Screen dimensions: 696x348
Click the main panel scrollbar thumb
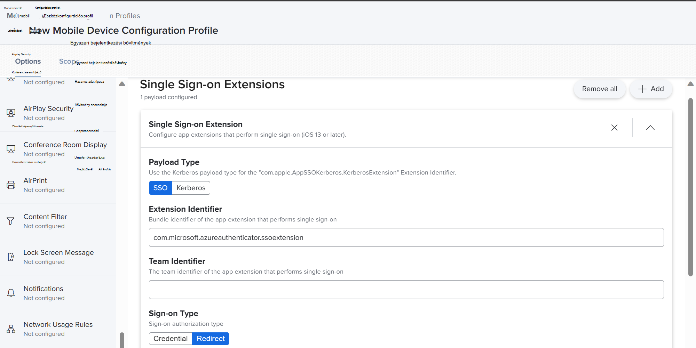coord(690,187)
